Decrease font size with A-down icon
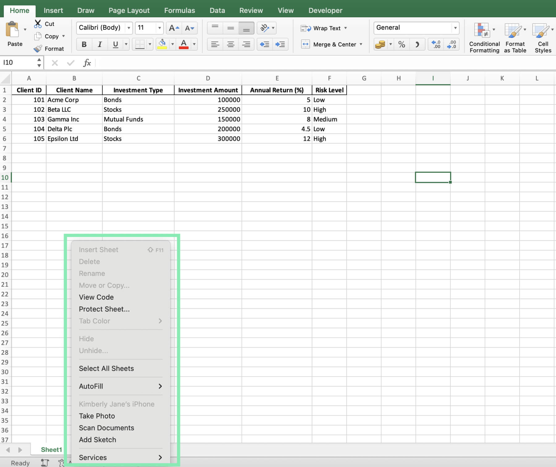Screen dimensions: 556x467 click(189, 28)
